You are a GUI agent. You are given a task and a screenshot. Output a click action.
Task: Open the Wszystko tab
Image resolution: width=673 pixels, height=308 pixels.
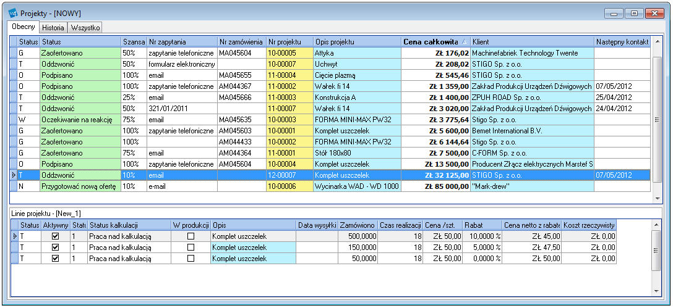pyautogui.click(x=85, y=28)
